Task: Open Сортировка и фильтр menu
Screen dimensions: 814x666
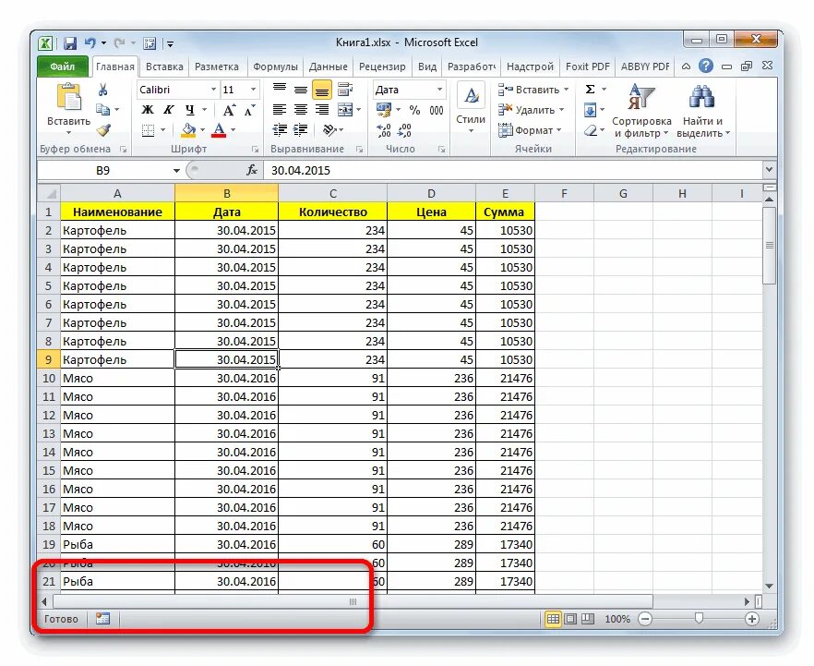Action: (641, 111)
